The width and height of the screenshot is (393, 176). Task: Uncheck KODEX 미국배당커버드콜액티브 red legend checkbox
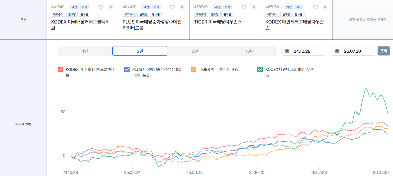tap(60, 69)
